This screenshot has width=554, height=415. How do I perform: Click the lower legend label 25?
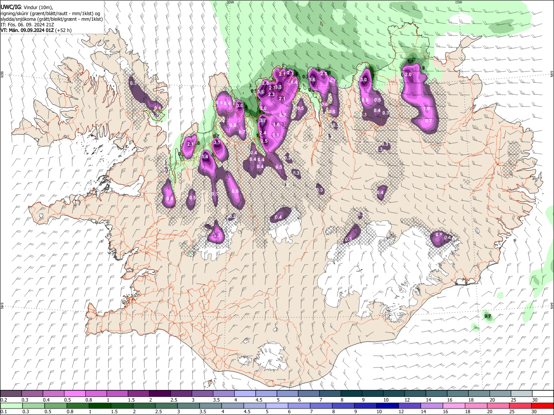pyautogui.click(x=512, y=412)
